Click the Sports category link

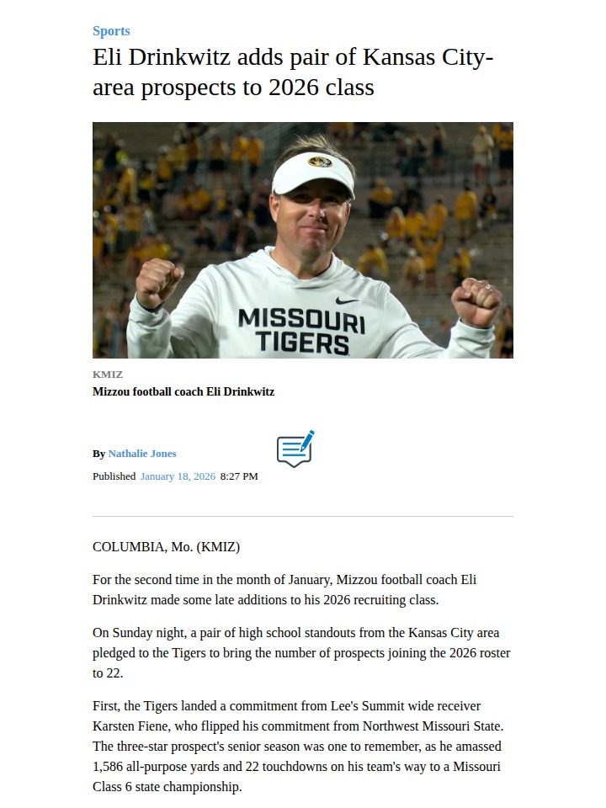coord(111,31)
